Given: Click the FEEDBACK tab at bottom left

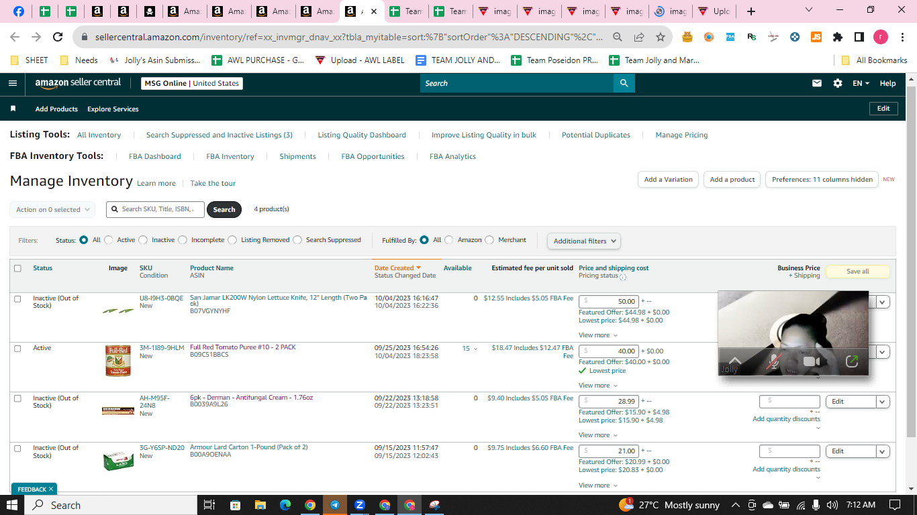Looking at the screenshot, I should coord(34,490).
